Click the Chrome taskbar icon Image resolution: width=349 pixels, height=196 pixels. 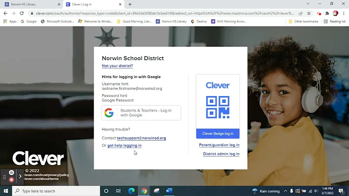(x=144, y=191)
